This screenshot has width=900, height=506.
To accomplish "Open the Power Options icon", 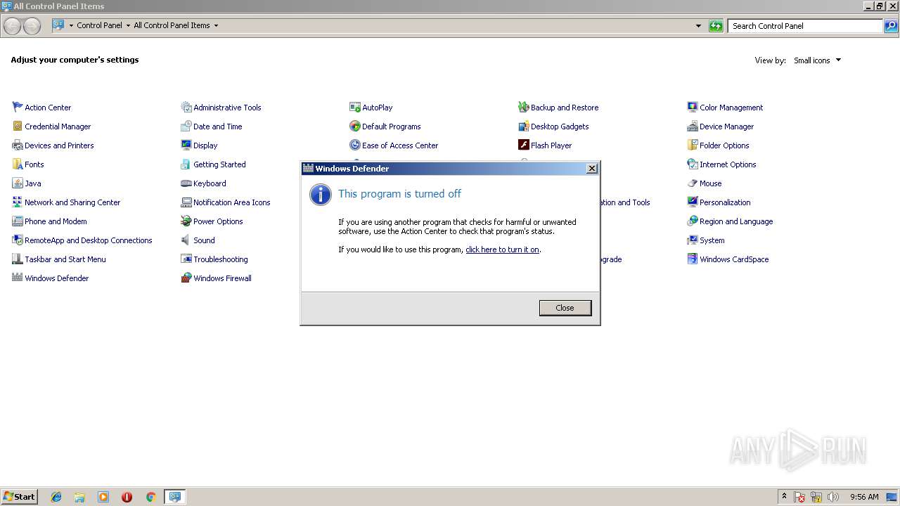I will pos(186,221).
